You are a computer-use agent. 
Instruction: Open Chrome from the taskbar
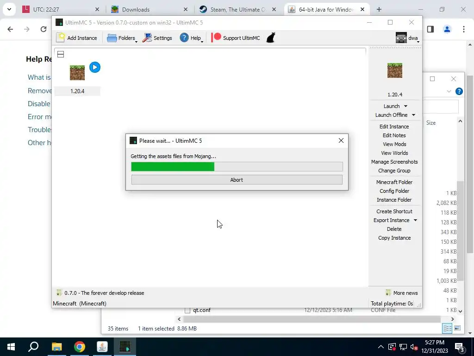coord(80,347)
